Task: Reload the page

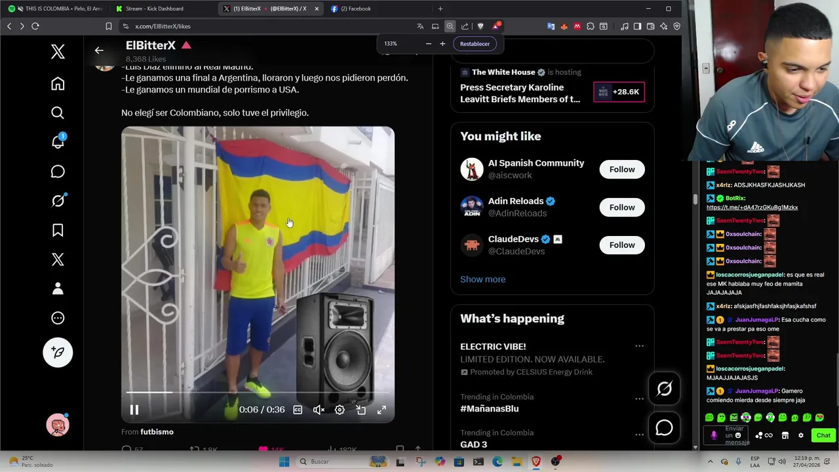Action: pyautogui.click(x=35, y=26)
